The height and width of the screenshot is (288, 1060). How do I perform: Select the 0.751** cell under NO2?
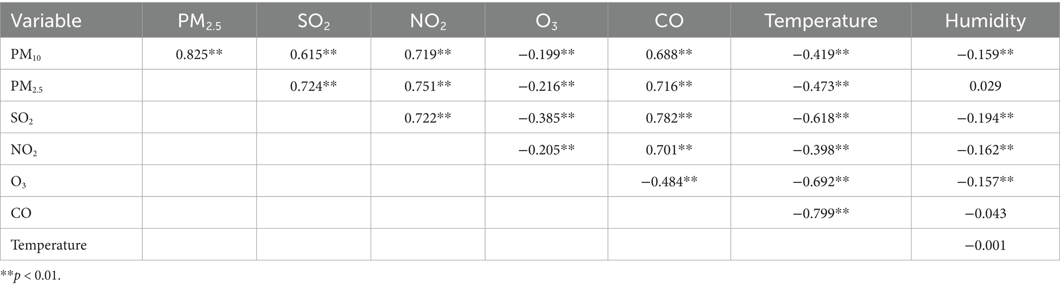pyautogui.click(x=427, y=86)
